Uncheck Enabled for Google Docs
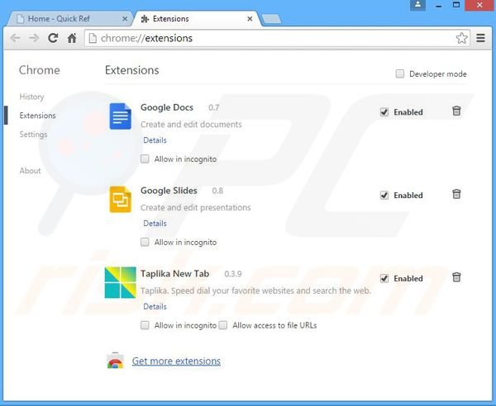This screenshot has height=406, width=496. point(384,112)
